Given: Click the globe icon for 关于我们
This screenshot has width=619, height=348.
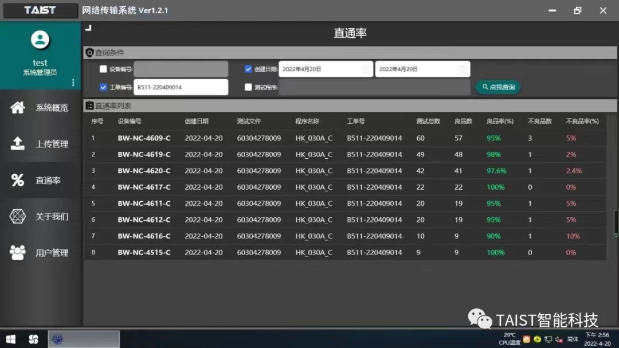Looking at the screenshot, I should [x=17, y=216].
